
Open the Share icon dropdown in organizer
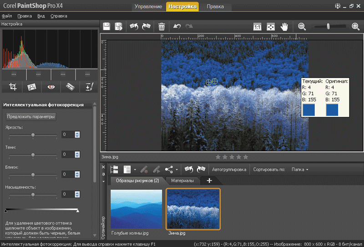coord(177,170)
